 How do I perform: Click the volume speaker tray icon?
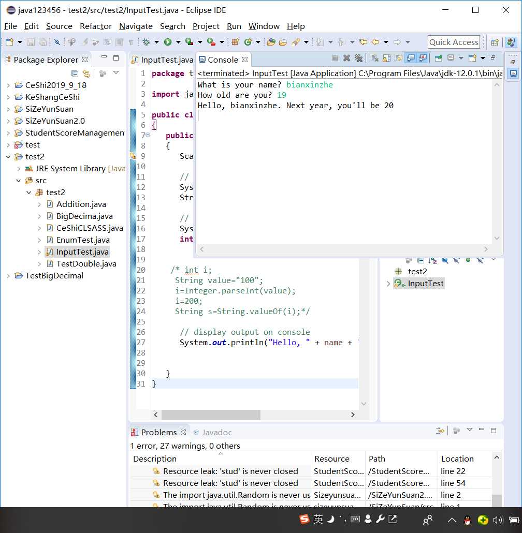498,520
